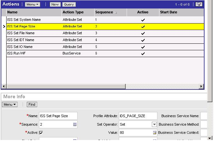The width and height of the screenshot is (215, 141).
Task: Click the Value field picker icon
Action: pos(154,133)
